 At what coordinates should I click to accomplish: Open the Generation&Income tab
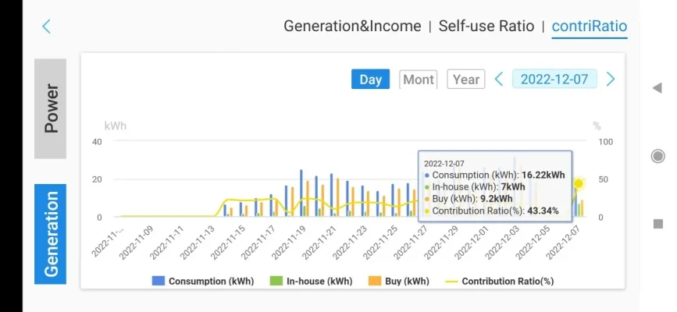352,27
